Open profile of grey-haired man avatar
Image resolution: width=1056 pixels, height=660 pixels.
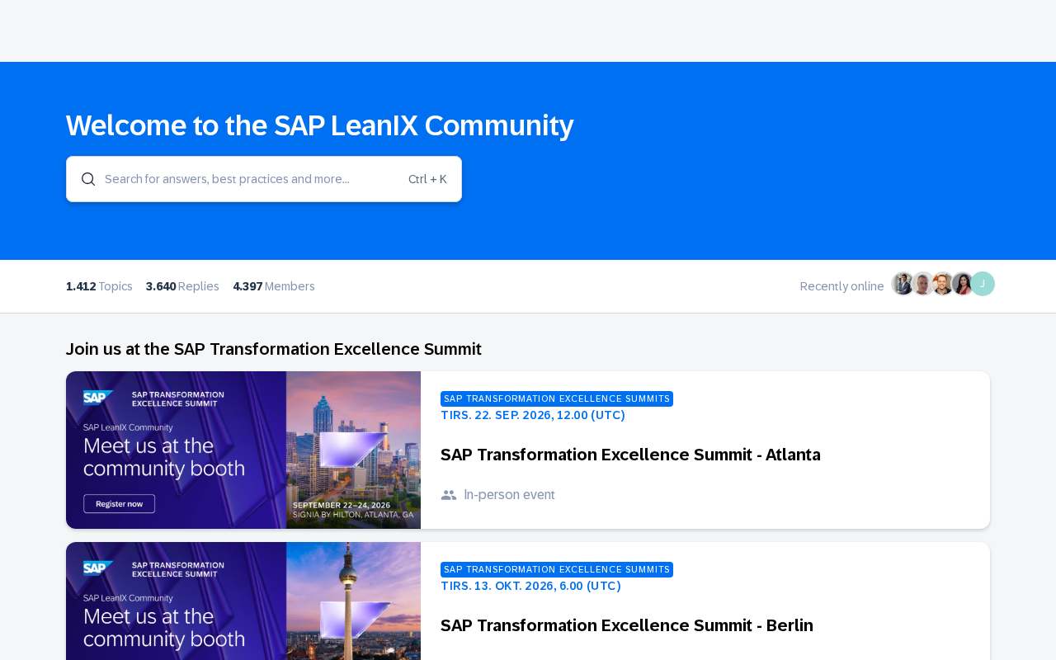pos(922,284)
